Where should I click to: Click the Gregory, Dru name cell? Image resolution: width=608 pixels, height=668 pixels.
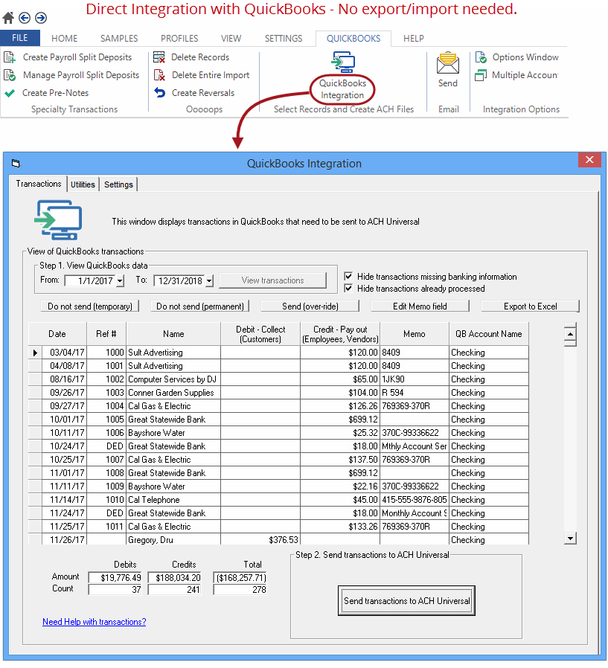point(173,540)
